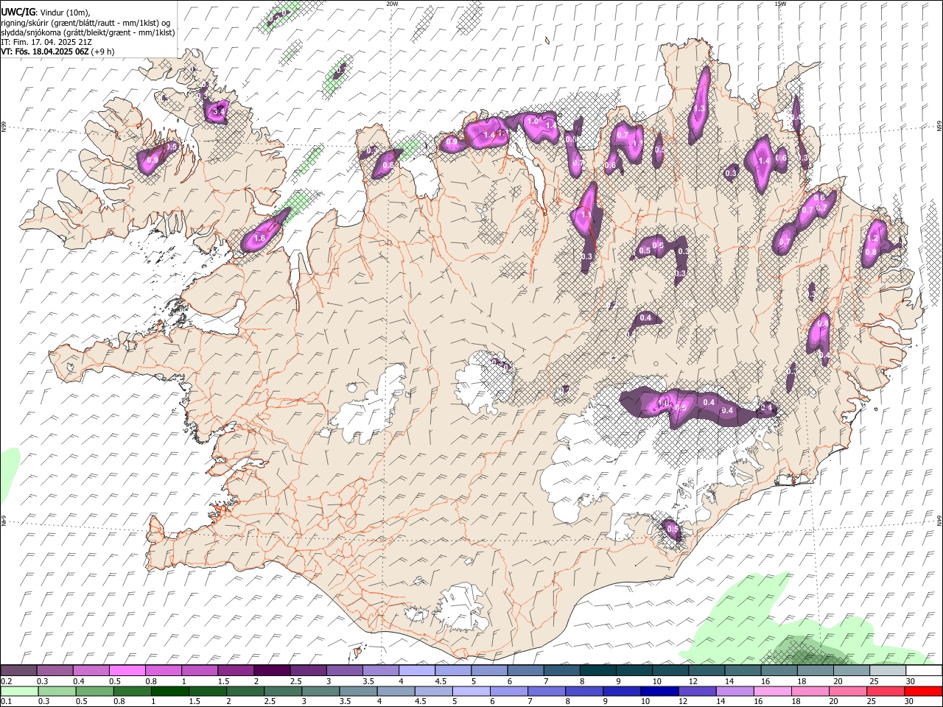Pick the navy bottom-row swatch between 10 and 12
Image resolution: width=943 pixels, height=707 pixels.
(659, 692)
